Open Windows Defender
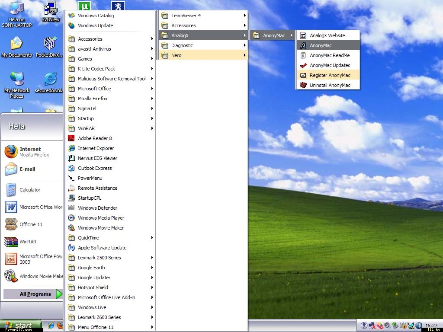Image resolution: width=443 pixels, height=332 pixels. [111, 208]
